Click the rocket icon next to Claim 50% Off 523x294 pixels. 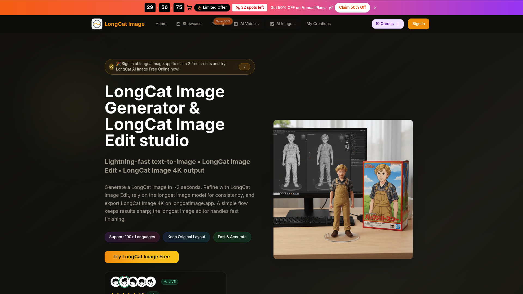(x=331, y=8)
